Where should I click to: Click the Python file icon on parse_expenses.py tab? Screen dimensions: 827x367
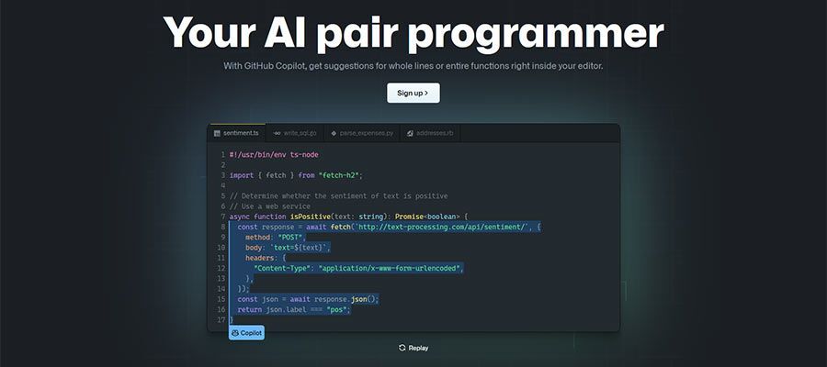point(334,134)
